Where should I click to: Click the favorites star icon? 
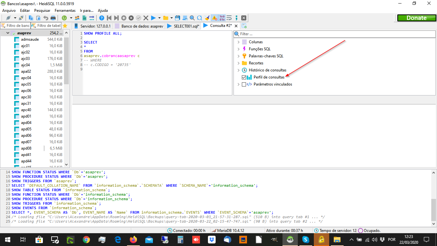(x=65, y=26)
